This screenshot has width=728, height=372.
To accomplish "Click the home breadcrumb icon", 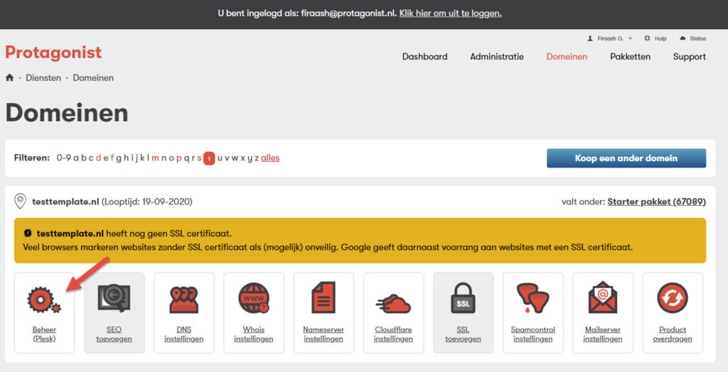I will (9, 77).
